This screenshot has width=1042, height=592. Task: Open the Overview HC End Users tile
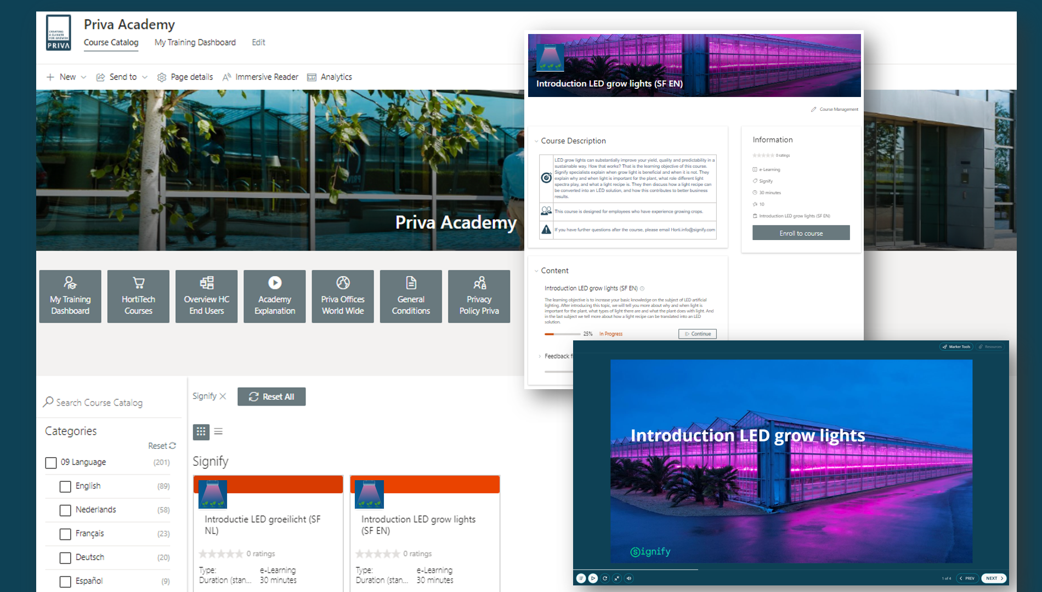pos(206,296)
